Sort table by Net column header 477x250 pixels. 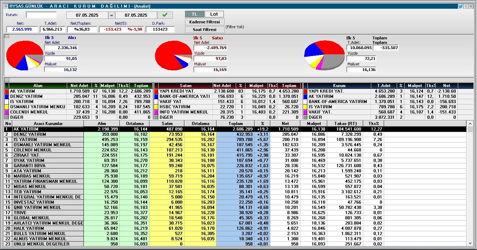tap(285, 124)
